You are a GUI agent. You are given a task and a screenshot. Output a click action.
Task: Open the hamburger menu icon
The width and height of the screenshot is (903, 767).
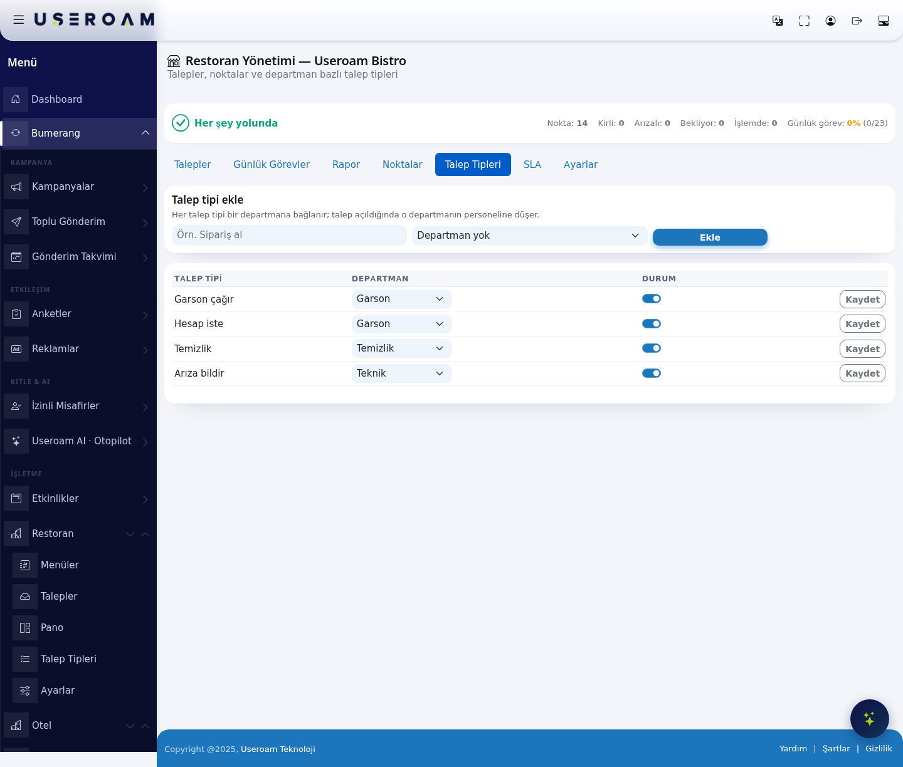(19, 20)
